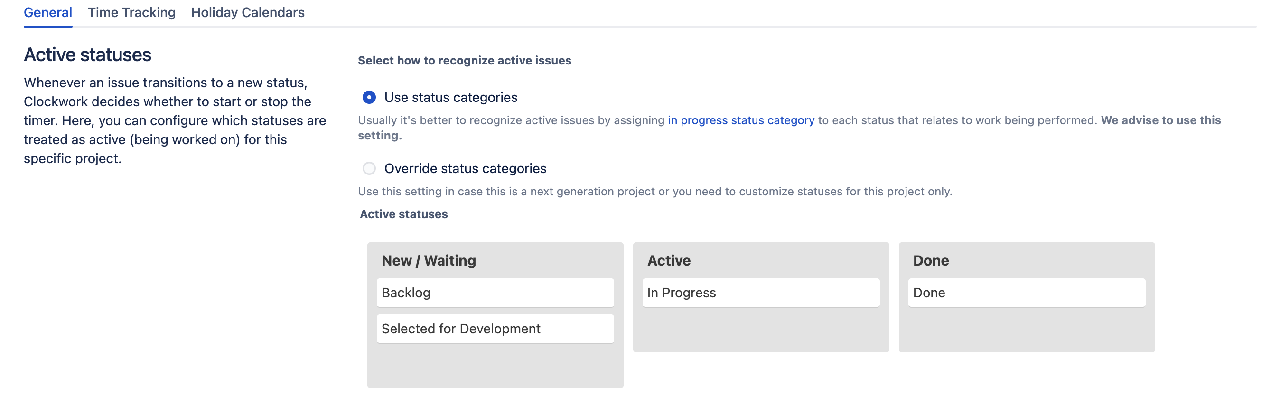
Task: Click the Use status categories label text
Action: tap(450, 97)
